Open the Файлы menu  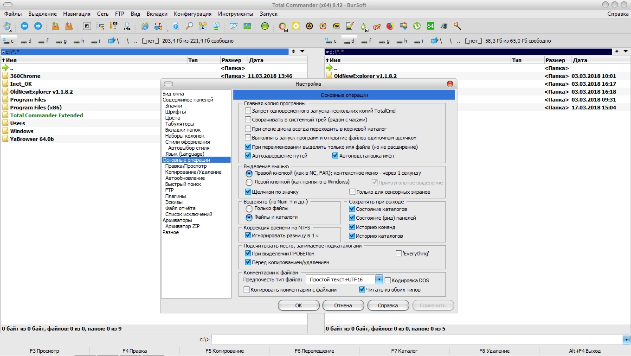(13, 14)
